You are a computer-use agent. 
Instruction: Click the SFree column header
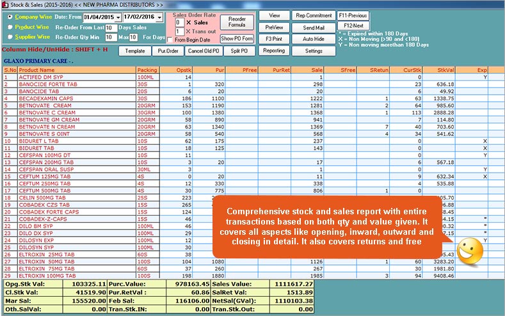pyautogui.click(x=341, y=70)
